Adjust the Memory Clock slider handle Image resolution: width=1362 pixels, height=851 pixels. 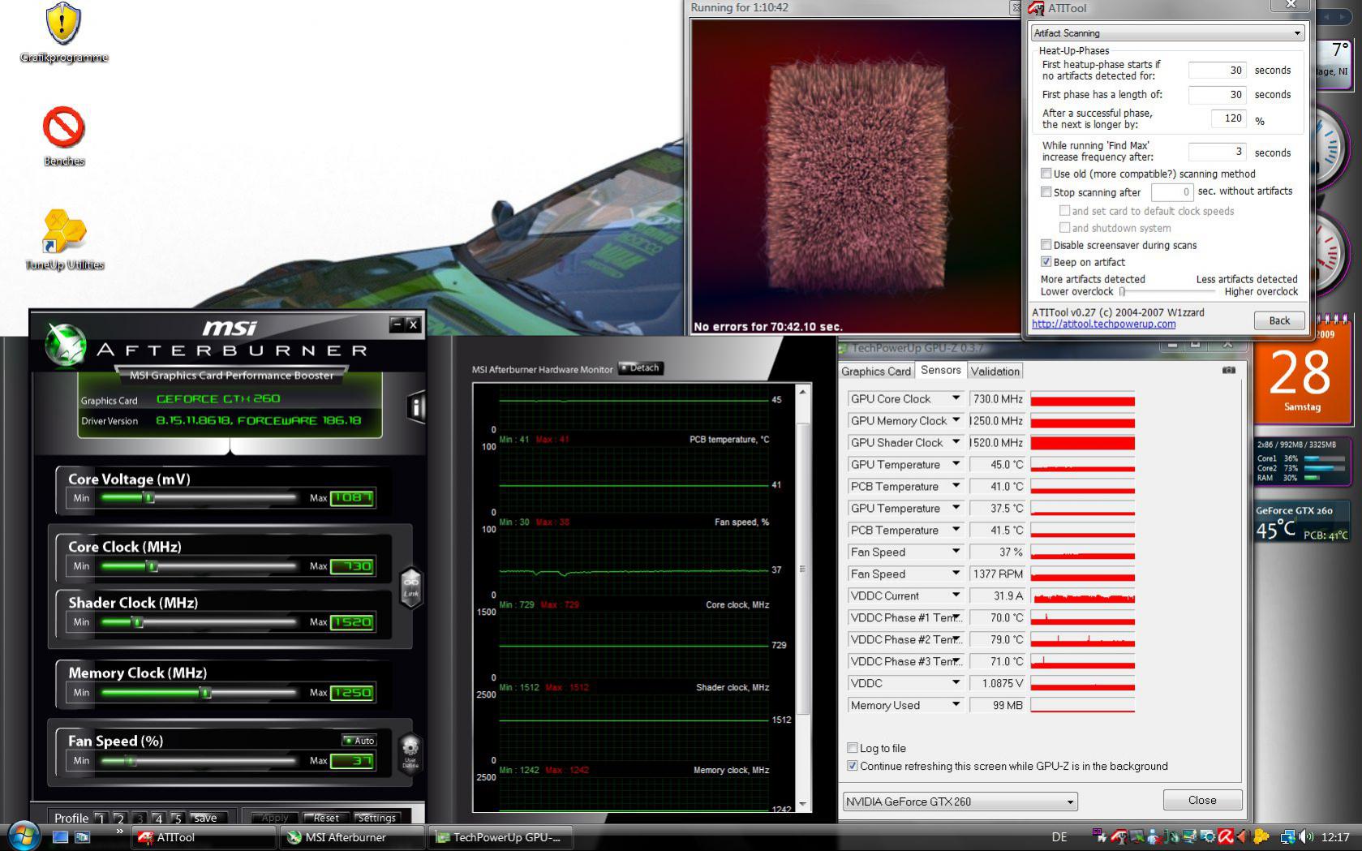click(206, 692)
